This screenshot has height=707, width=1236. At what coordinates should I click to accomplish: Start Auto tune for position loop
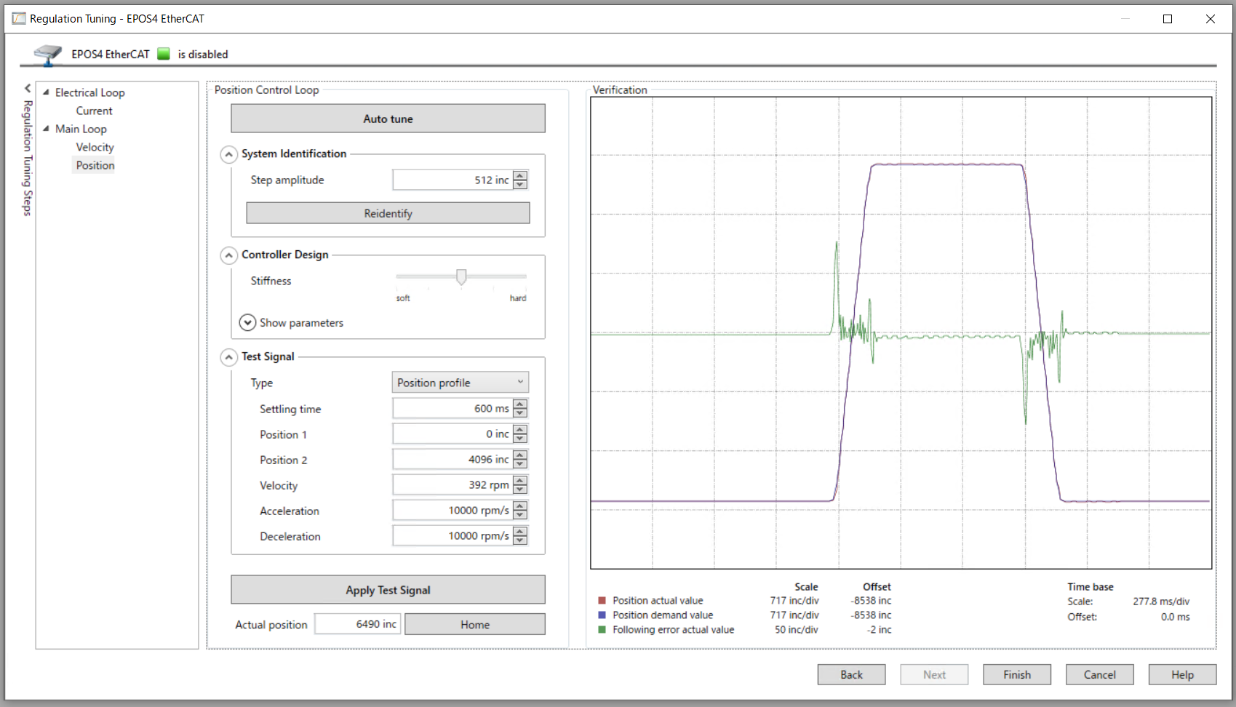point(388,119)
